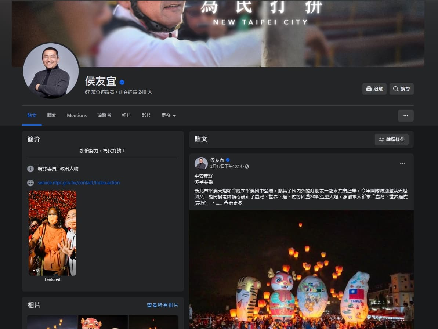Open the sky lantern festival post photo

coord(301,270)
